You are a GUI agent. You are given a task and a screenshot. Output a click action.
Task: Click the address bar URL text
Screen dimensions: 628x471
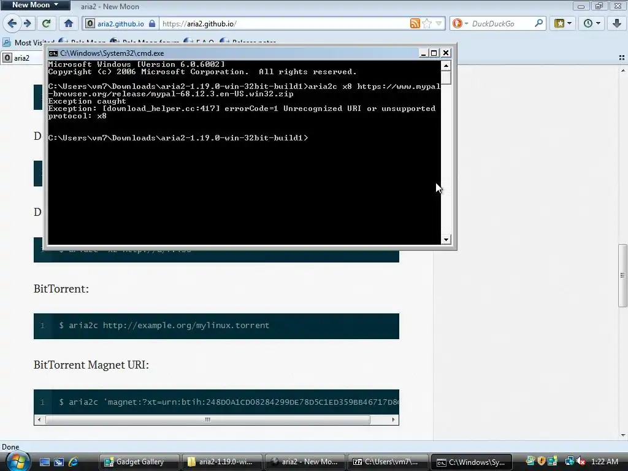tap(199, 24)
